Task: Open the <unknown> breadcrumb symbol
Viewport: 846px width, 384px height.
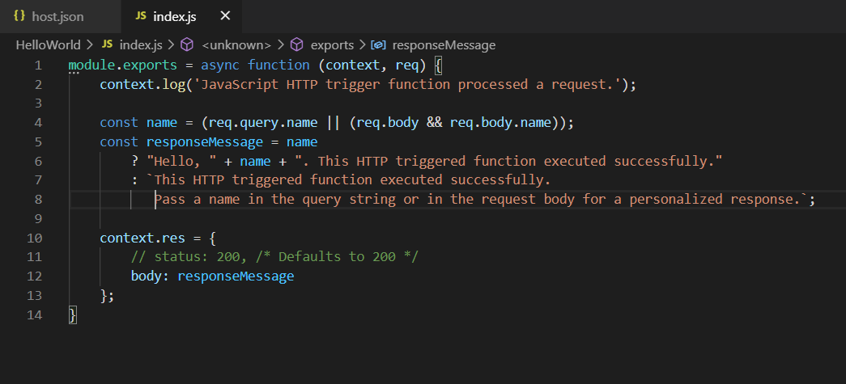Action: point(236,45)
